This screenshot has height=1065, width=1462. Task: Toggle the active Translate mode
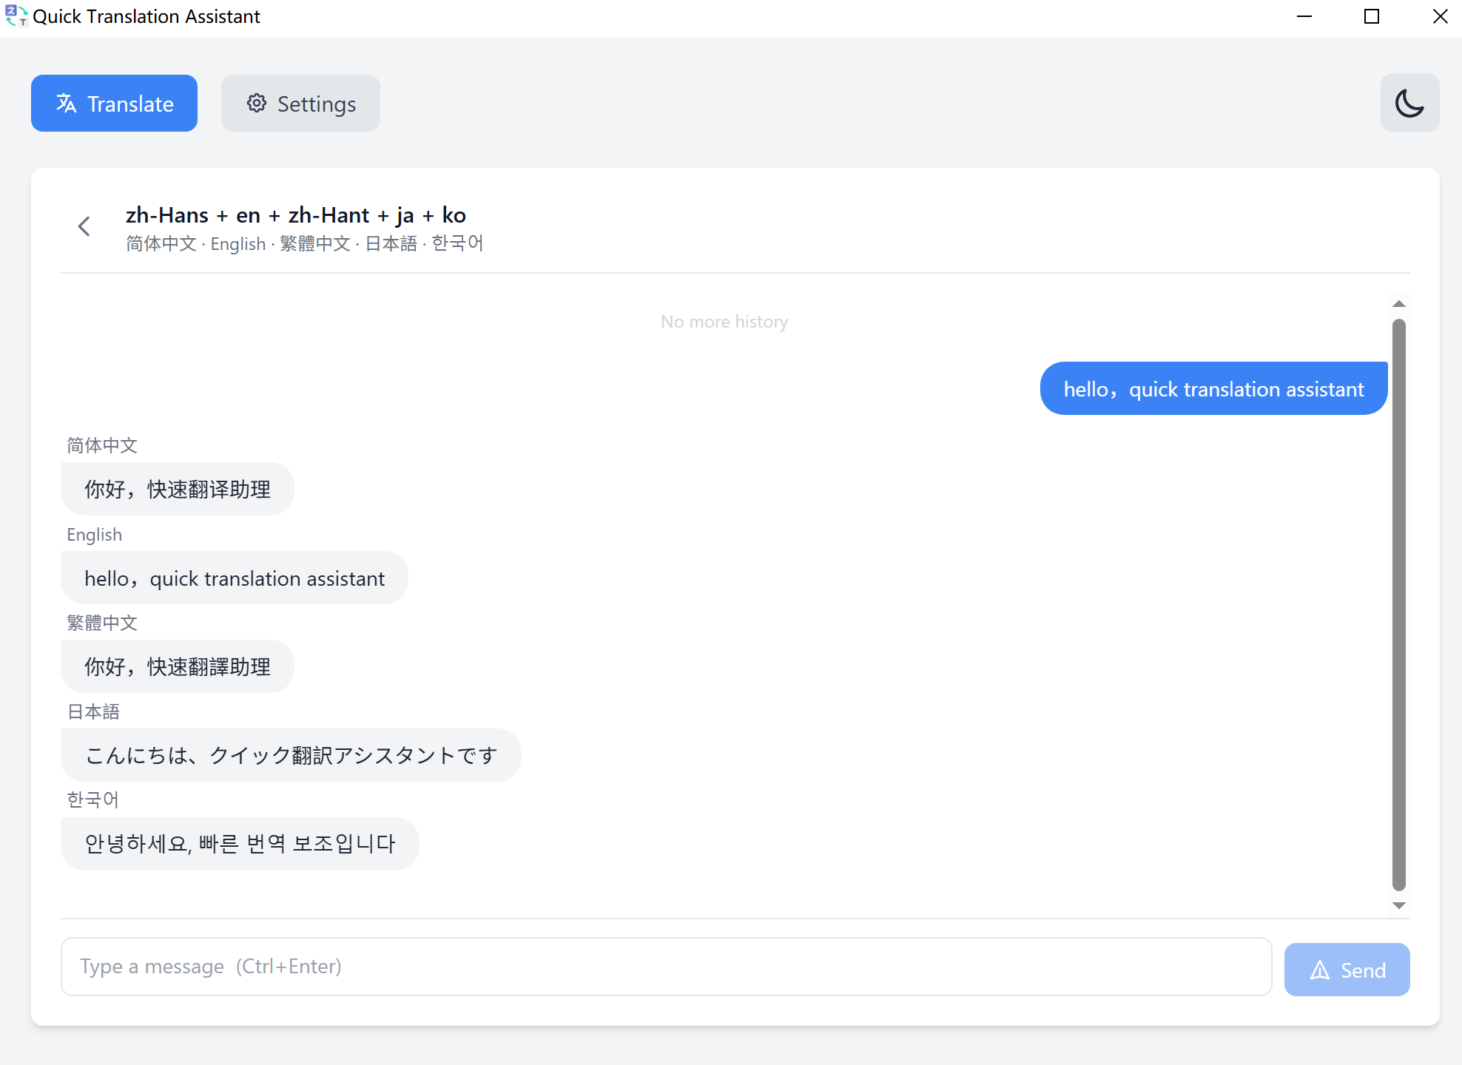[114, 103]
